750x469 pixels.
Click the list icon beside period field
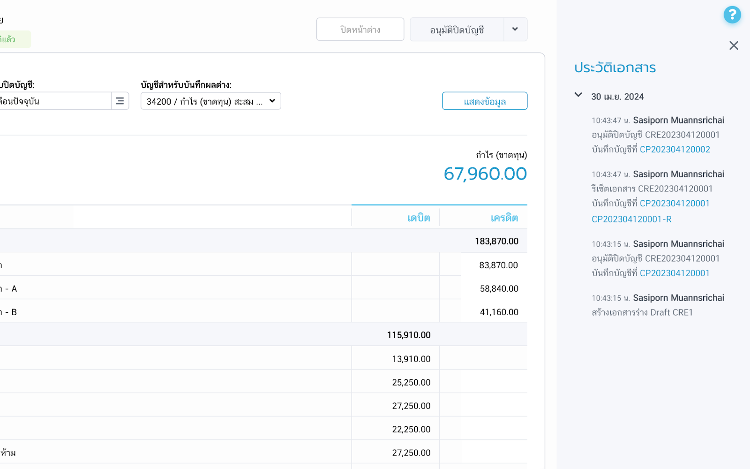[120, 101]
